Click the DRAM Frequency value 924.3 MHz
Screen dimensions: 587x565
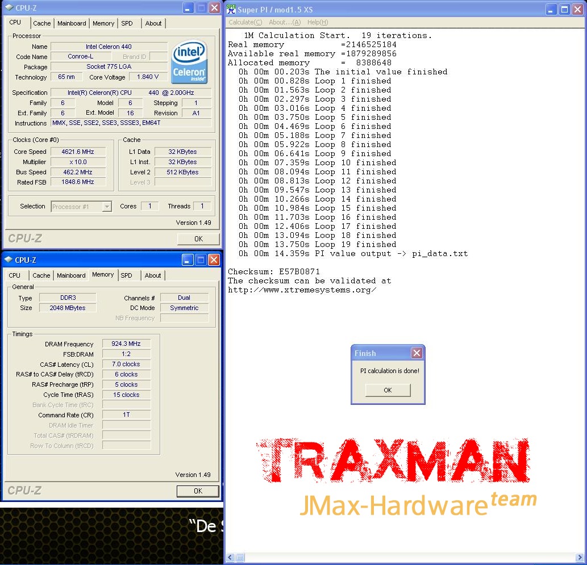tap(126, 344)
